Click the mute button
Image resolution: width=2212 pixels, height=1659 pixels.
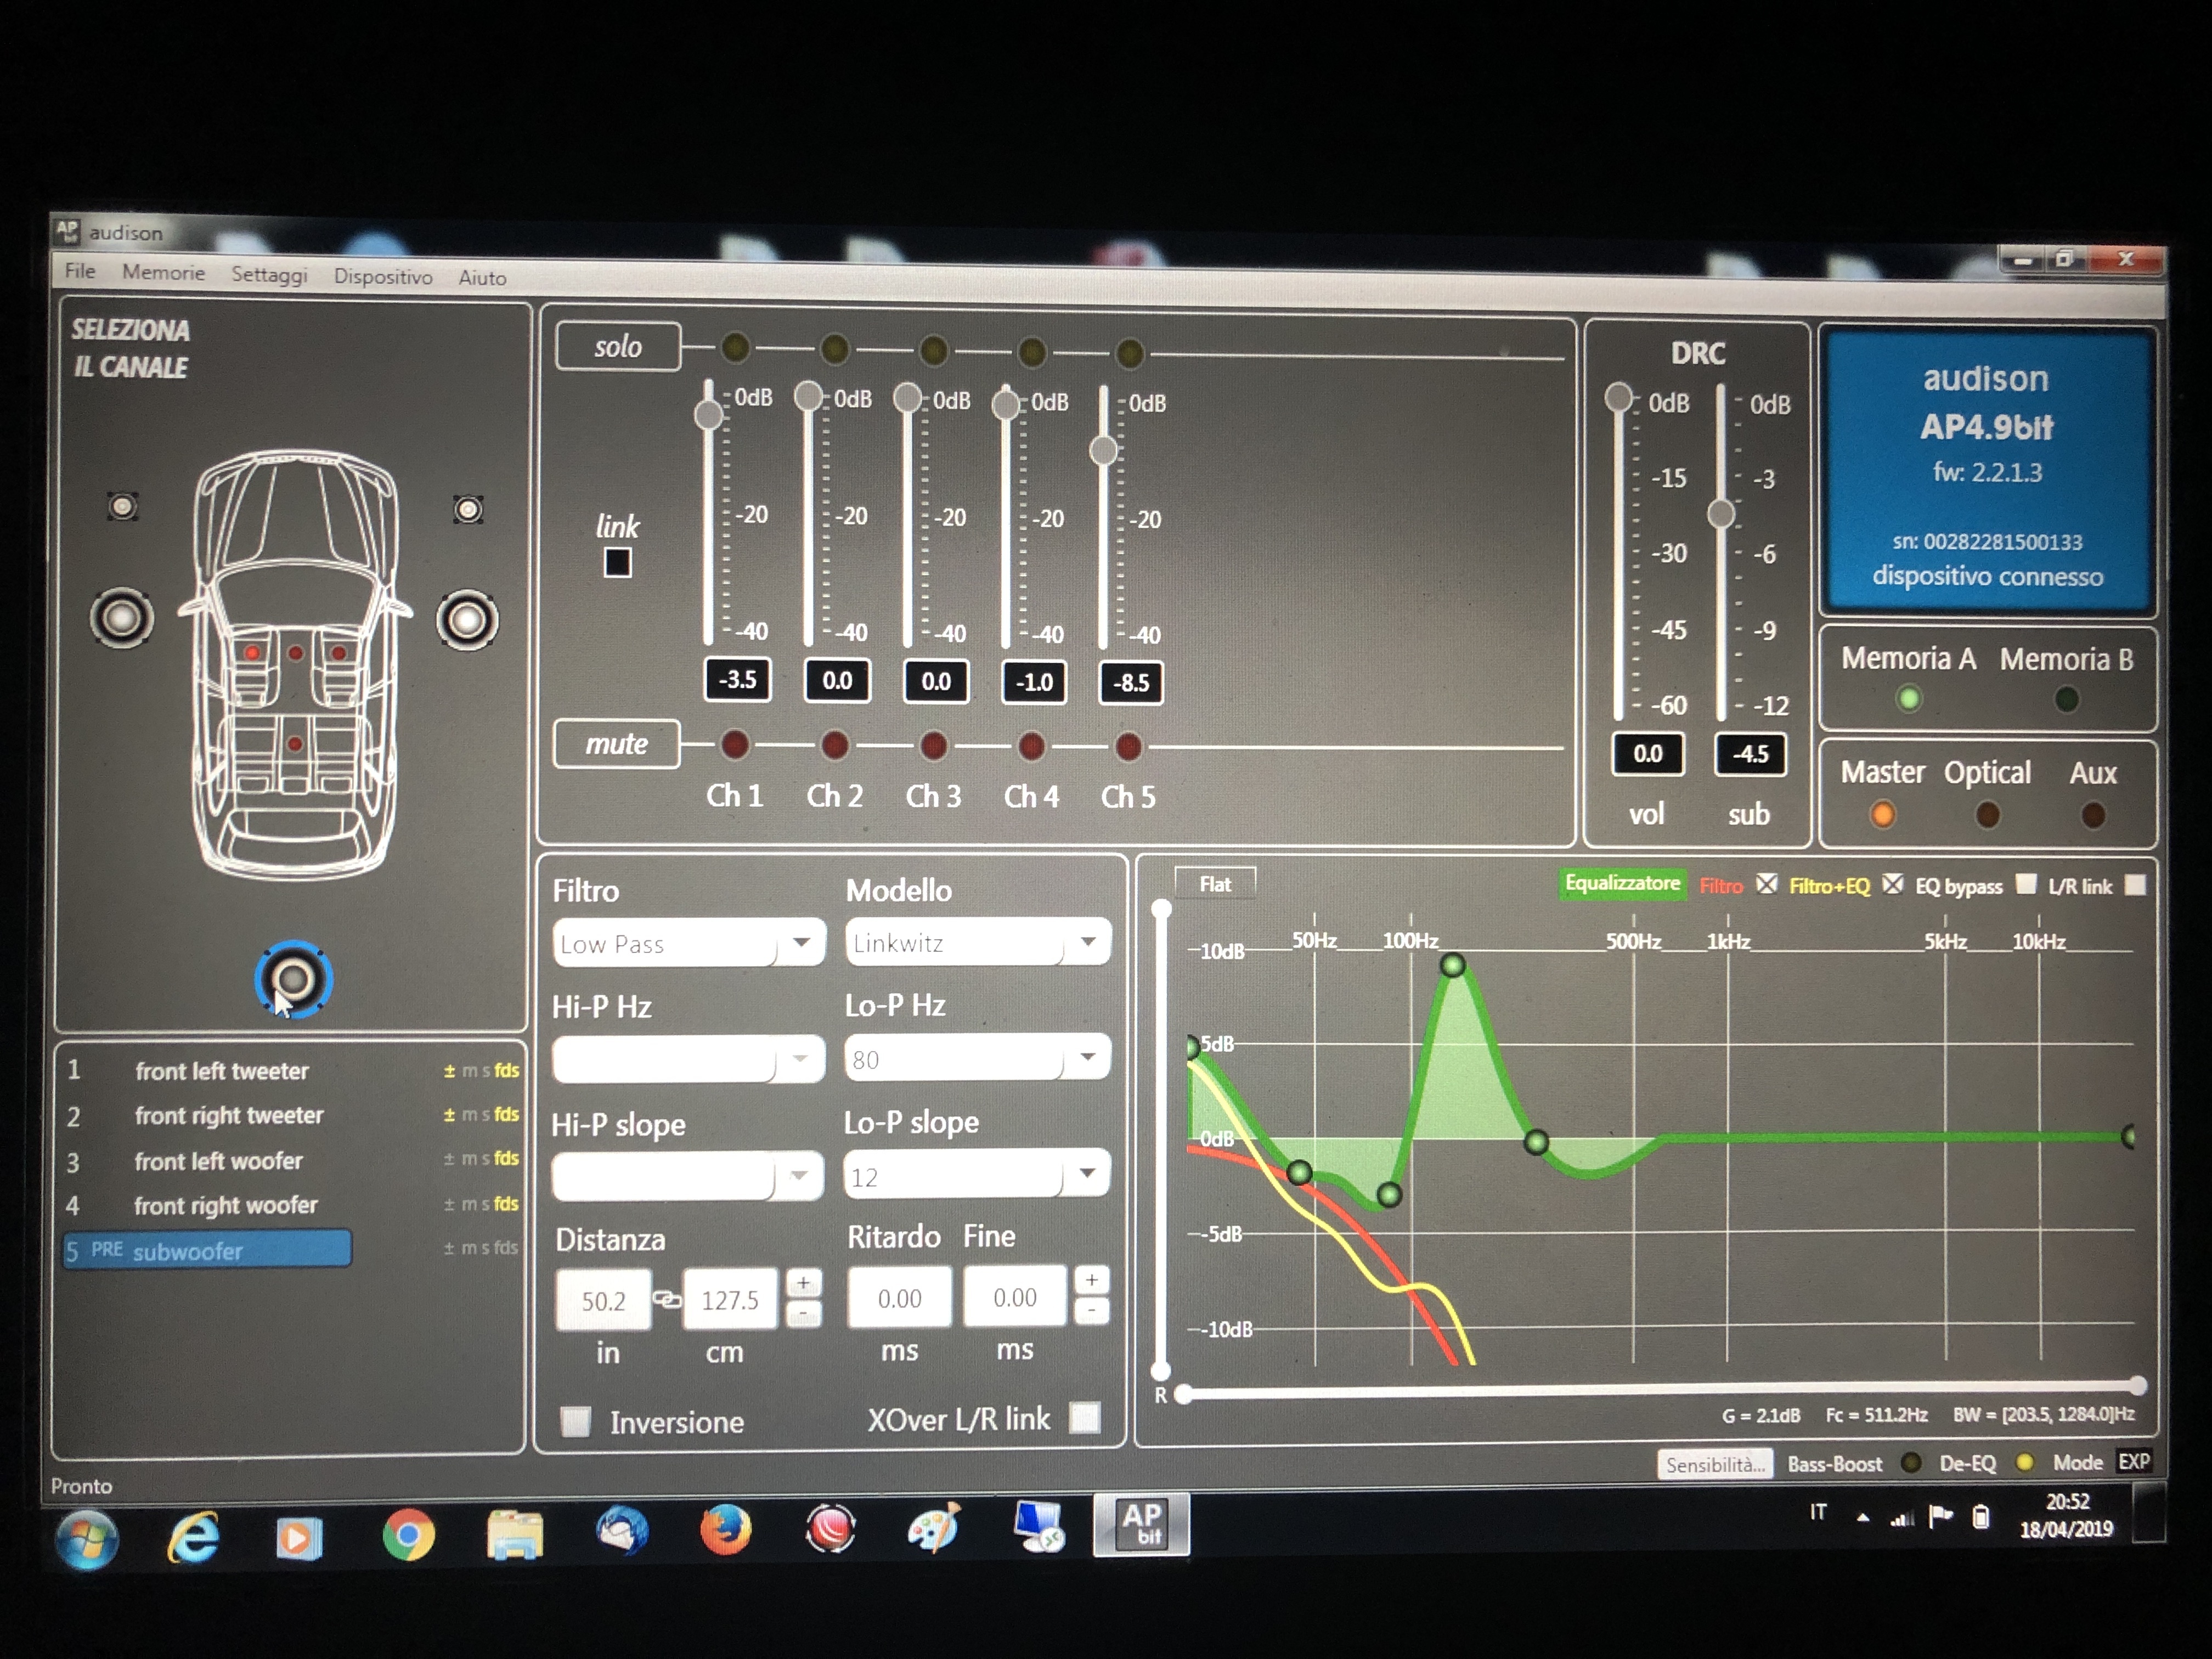coord(616,744)
